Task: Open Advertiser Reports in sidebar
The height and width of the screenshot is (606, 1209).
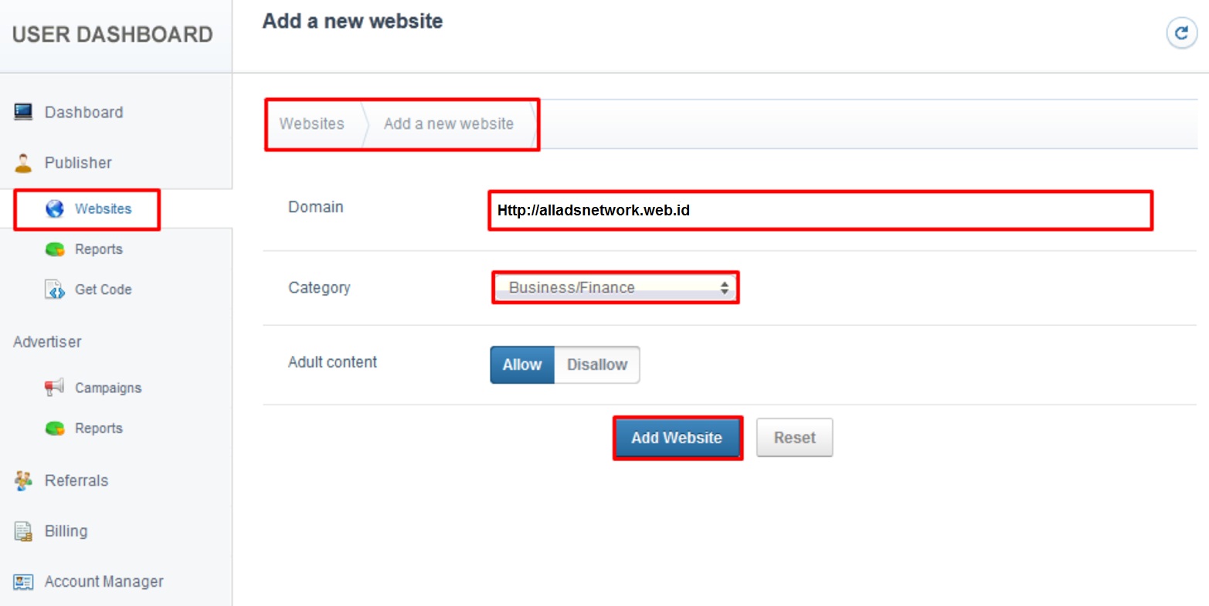Action: tap(98, 428)
